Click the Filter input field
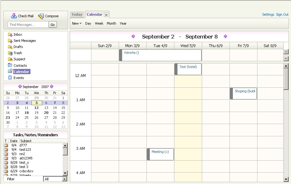Screen dimensions: 291x184 click(x=24, y=179)
